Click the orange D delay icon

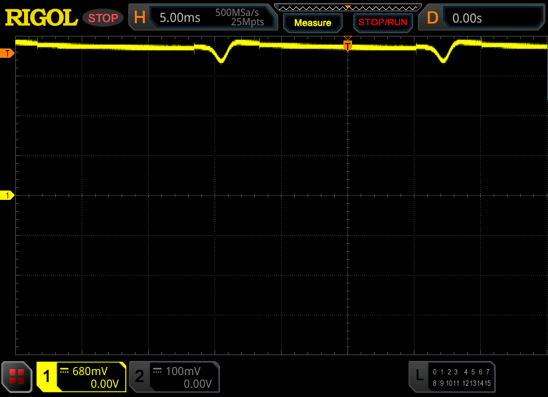click(432, 18)
